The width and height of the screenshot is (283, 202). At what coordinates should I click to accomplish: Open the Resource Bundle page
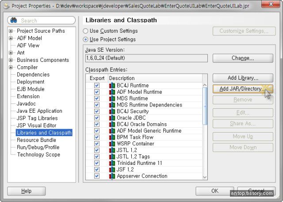36,140
